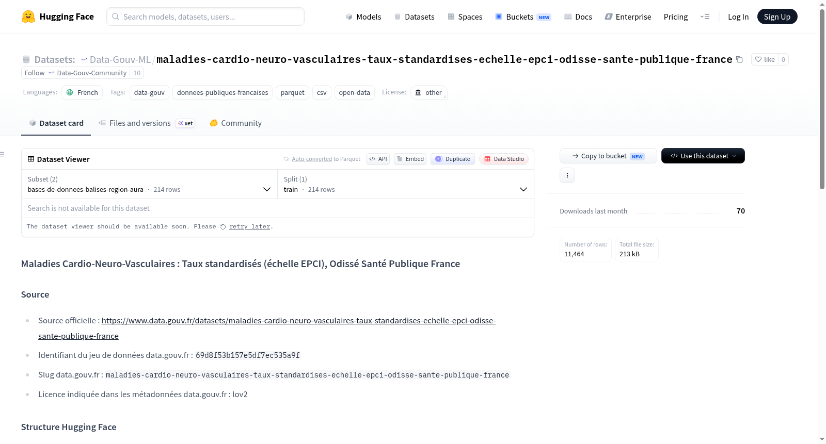
Task: Click the data-gouv tag
Action: coord(149,92)
